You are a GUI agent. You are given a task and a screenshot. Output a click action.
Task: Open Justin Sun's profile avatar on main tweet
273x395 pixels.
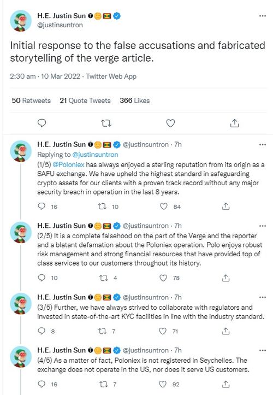pyautogui.click(x=21, y=21)
